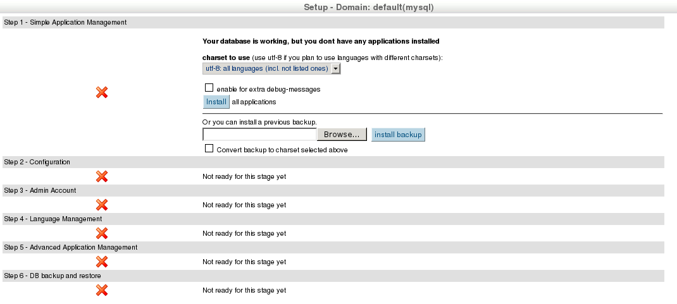Select Step 6 DB backup and restore header

[53, 276]
